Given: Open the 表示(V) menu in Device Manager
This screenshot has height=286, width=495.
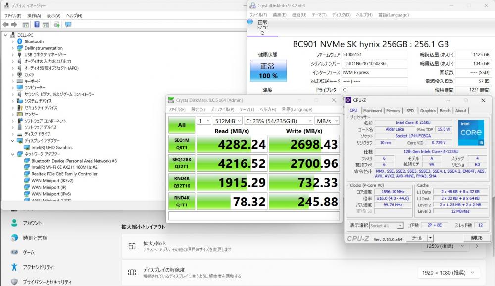Looking at the screenshot, I should [x=53, y=16].
